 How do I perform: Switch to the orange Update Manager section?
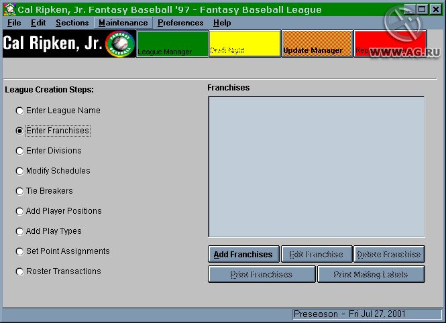tap(317, 44)
